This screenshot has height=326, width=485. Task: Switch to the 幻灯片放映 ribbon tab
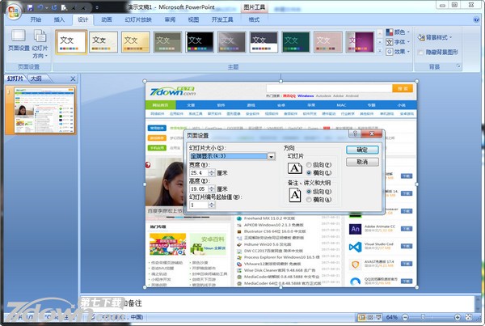(138, 19)
